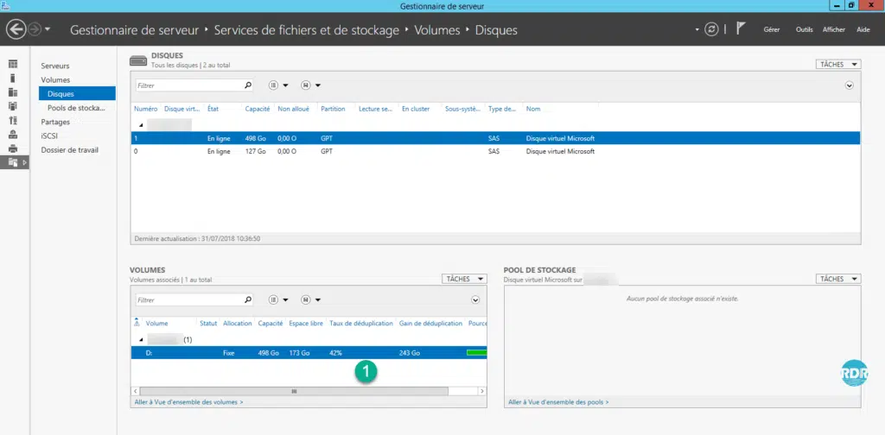Select Serveurs in the navigation pane

55,66
